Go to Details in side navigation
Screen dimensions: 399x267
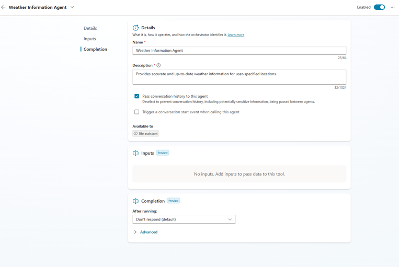90,28
